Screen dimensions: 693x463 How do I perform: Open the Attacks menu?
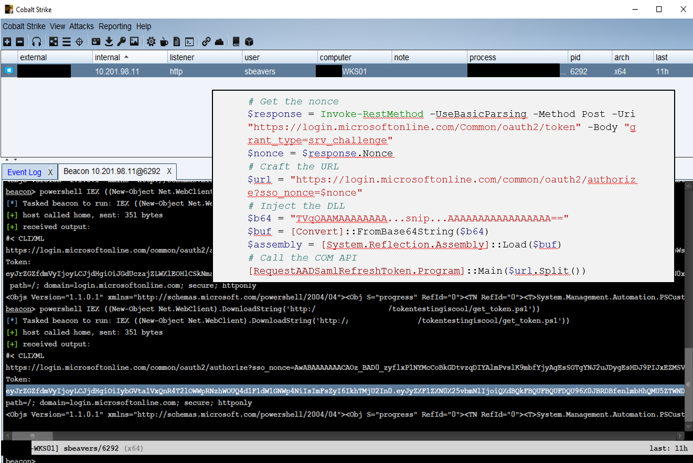(81, 26)
